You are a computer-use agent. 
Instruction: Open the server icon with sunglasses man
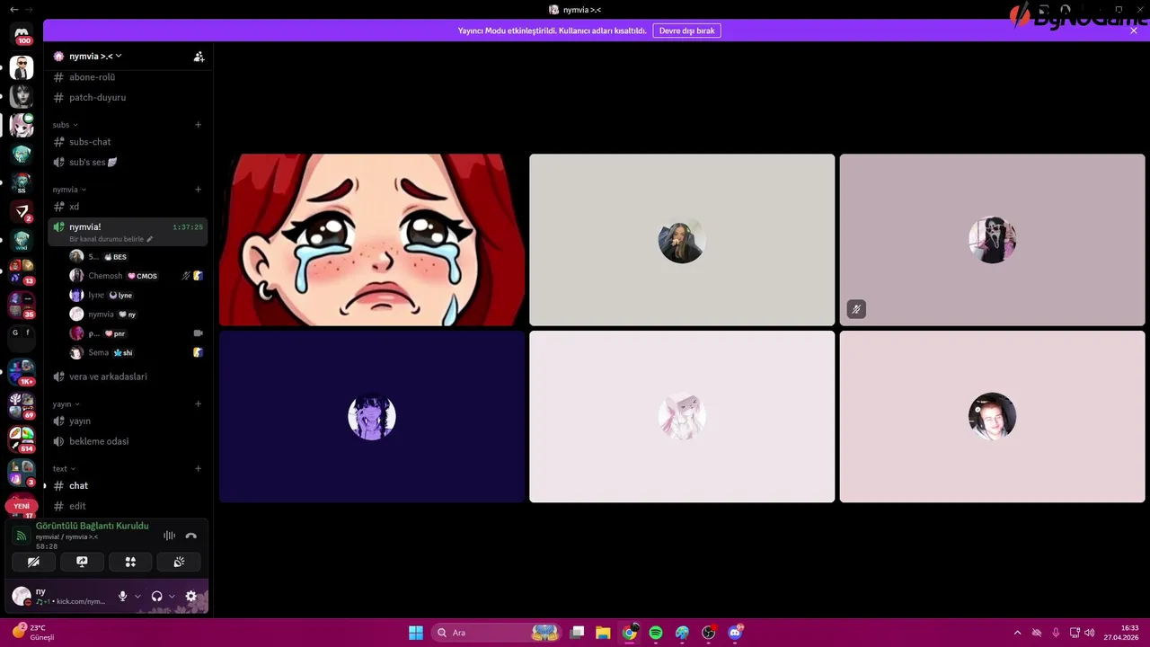pos(22,68)
